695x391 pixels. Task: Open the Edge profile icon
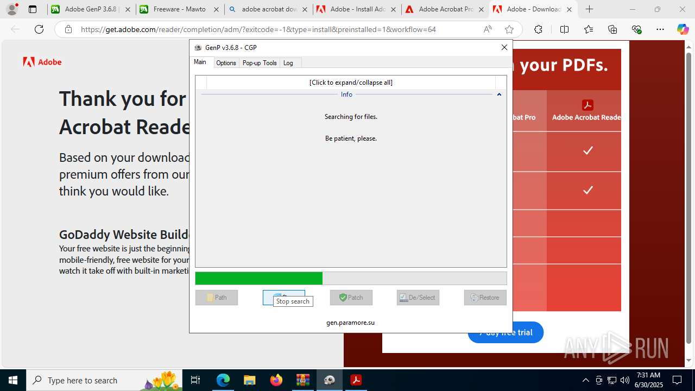point(12,9)
